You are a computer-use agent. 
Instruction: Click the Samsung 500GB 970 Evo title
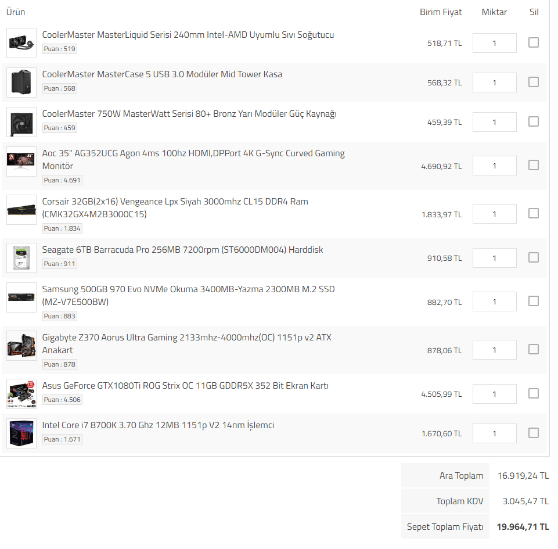point(188,289)
